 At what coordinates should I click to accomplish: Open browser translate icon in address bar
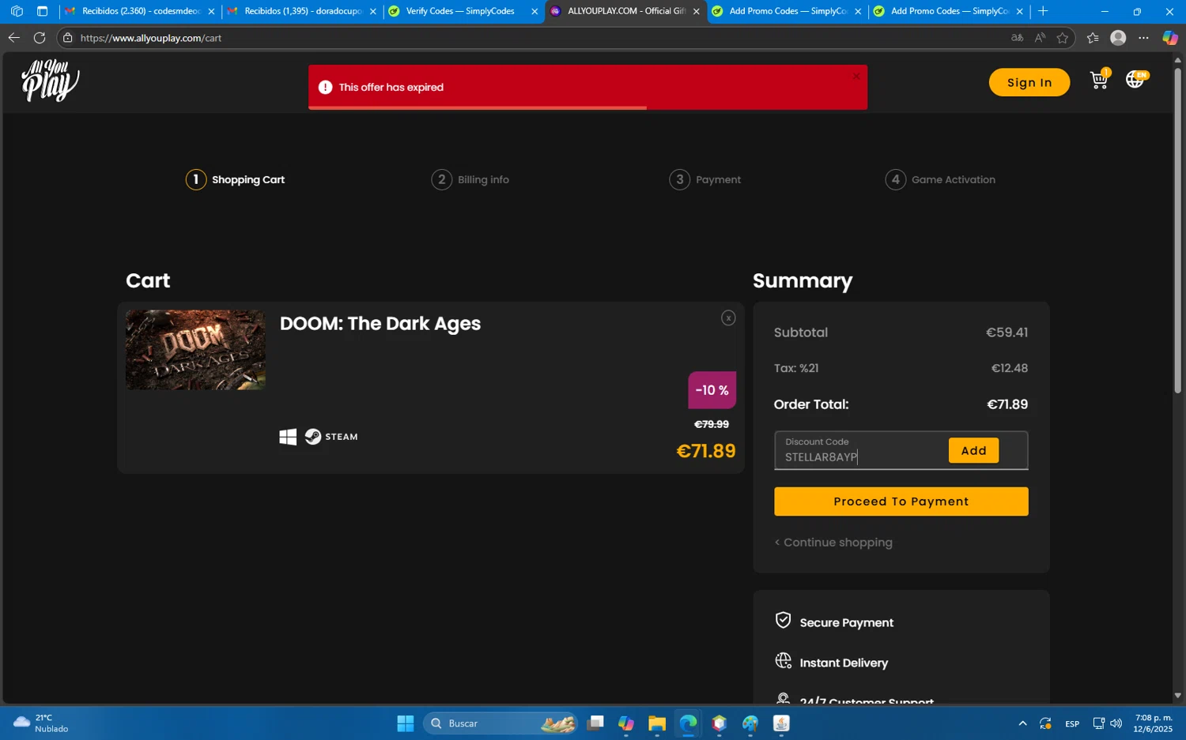(x=1017, y=38)
